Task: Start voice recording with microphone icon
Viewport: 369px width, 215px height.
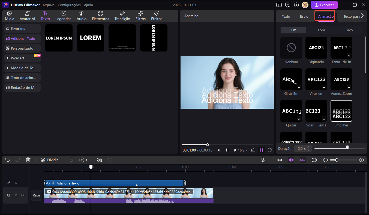Action: click(x=262, y=160)
